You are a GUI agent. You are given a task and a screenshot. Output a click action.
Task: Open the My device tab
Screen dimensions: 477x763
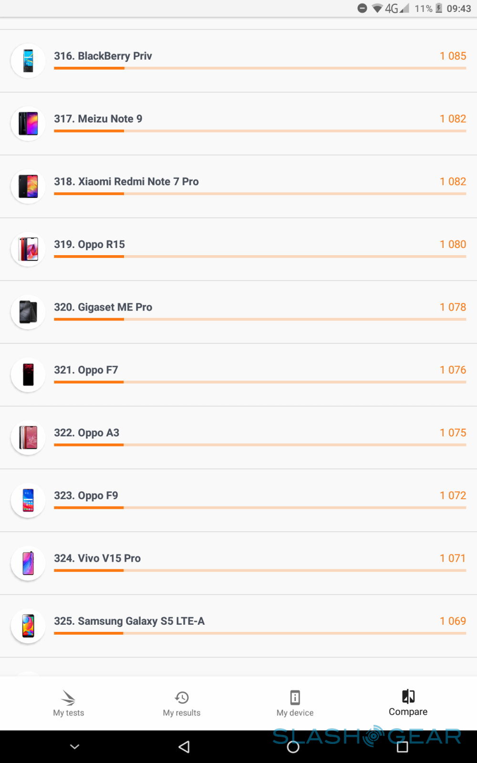click(295, 703)
